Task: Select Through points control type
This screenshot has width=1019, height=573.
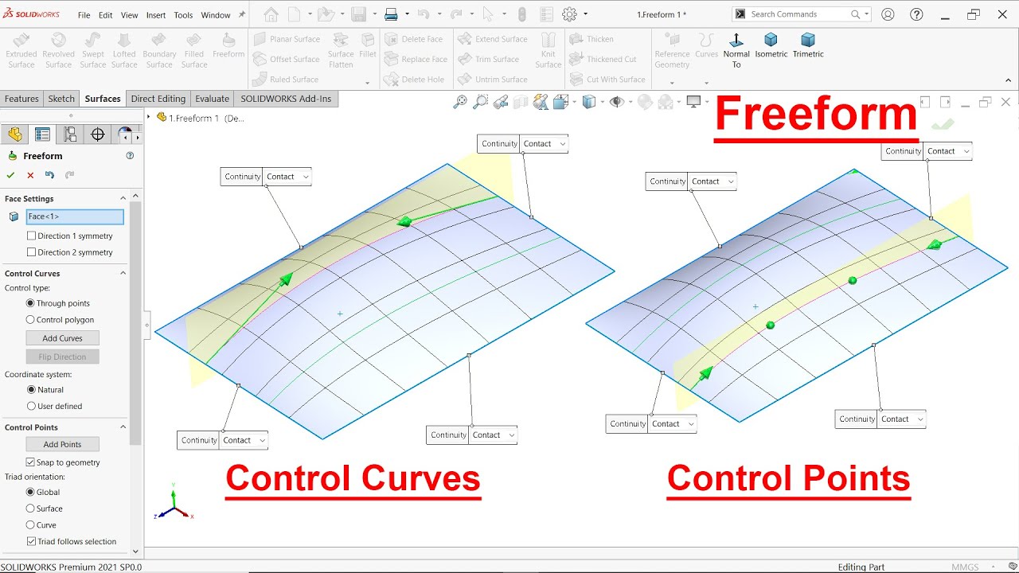Action: (x=30, y=303)
